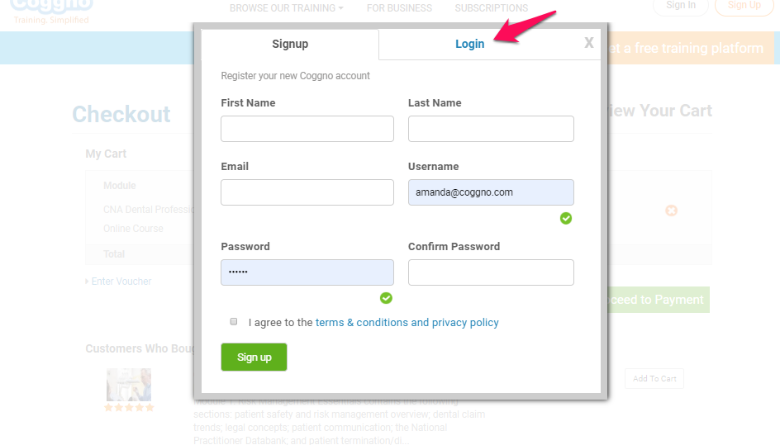Click the green checkmark beside the Username field

point(566,218)
